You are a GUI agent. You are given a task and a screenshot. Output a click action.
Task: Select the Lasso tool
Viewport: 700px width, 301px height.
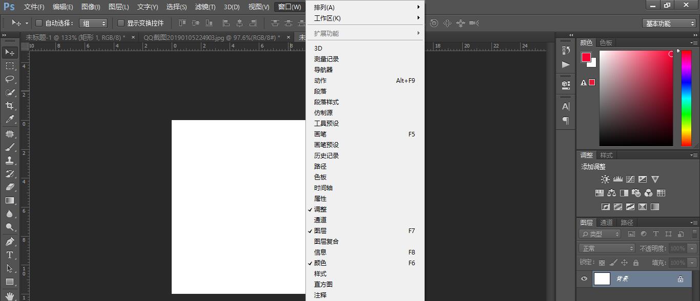[x=10, y=79]
